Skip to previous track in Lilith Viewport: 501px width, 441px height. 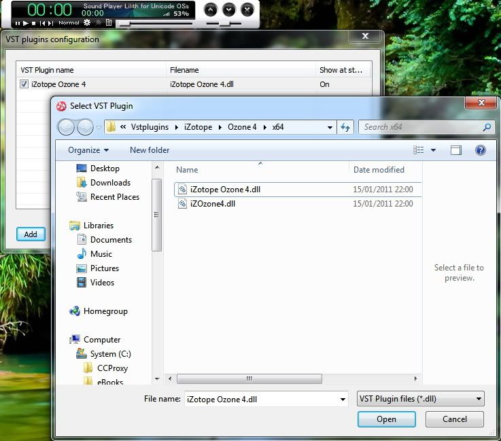(x=42, y=23)
